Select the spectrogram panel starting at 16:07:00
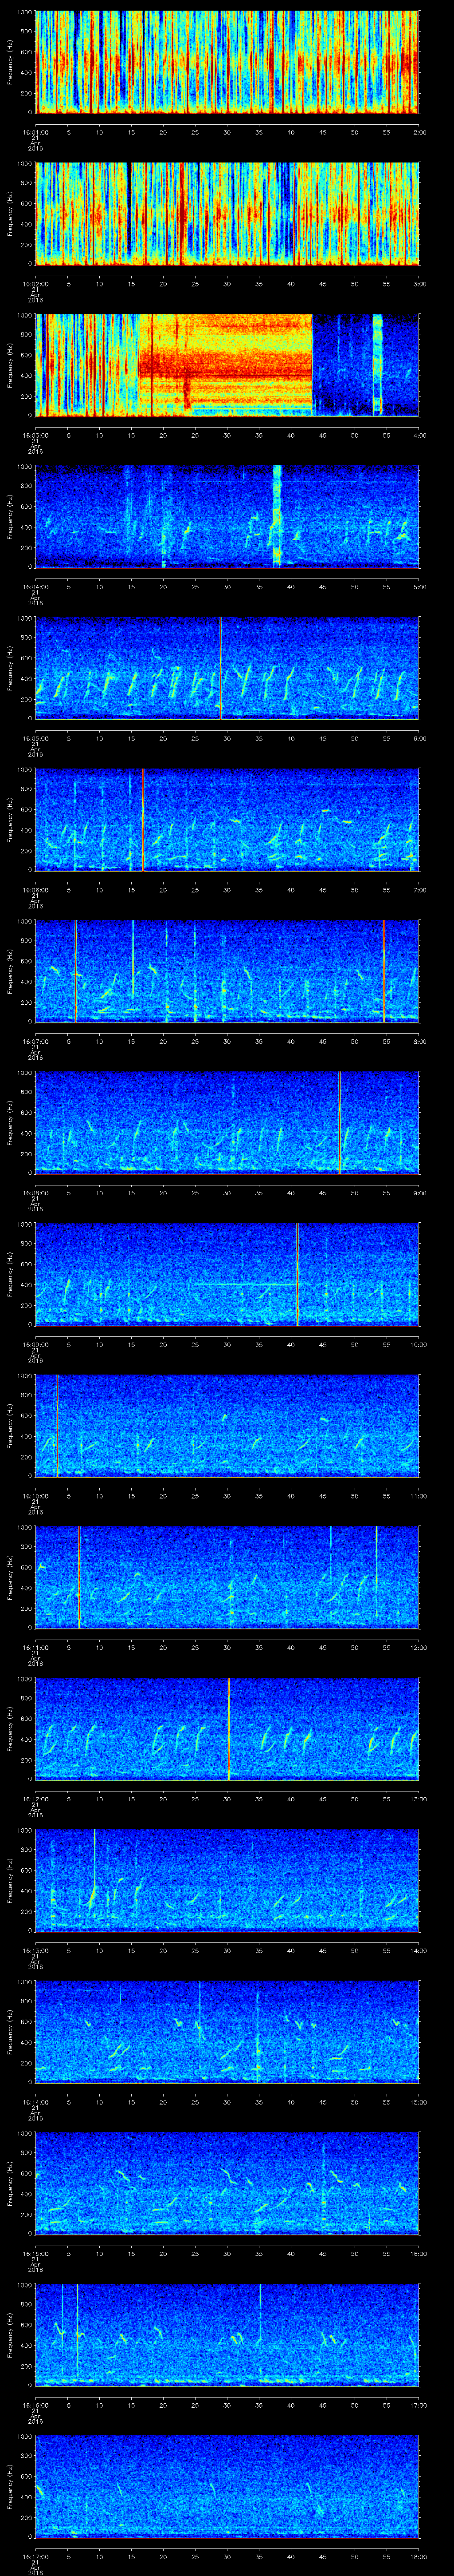 pos(227,971)
